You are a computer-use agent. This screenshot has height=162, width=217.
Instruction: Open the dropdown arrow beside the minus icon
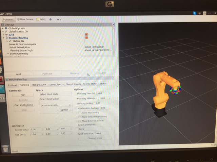pyautogui.click(x=61, y=20)
